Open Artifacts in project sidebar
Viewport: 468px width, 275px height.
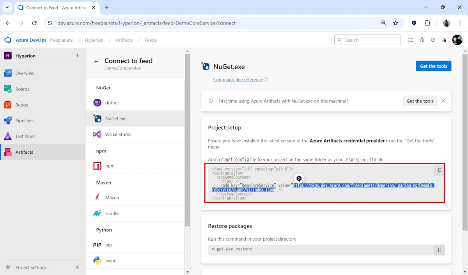click(x=43, y=152)
